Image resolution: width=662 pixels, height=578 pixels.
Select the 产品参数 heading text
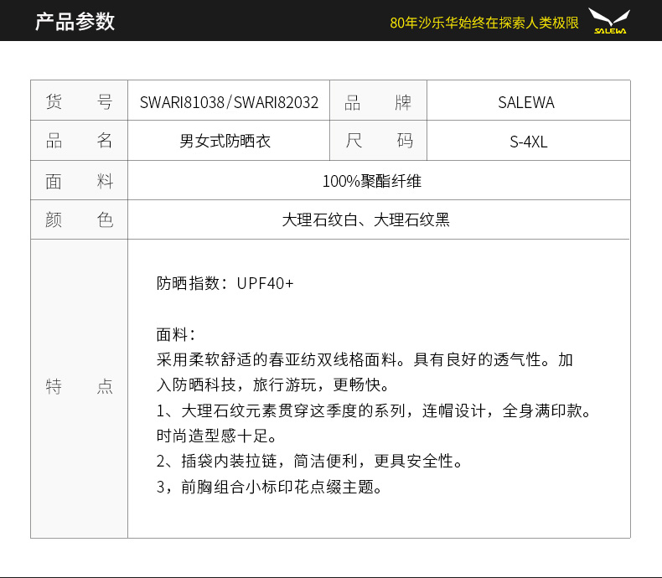coord(75,22)
